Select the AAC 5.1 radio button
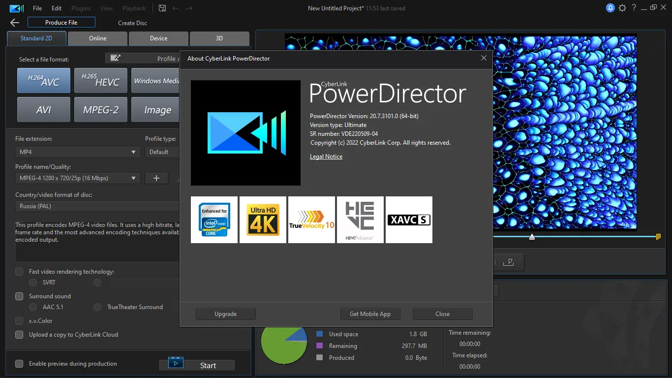The height and width of the screenshot is (378, 672). pyautogui.click(x=33, y=307)
